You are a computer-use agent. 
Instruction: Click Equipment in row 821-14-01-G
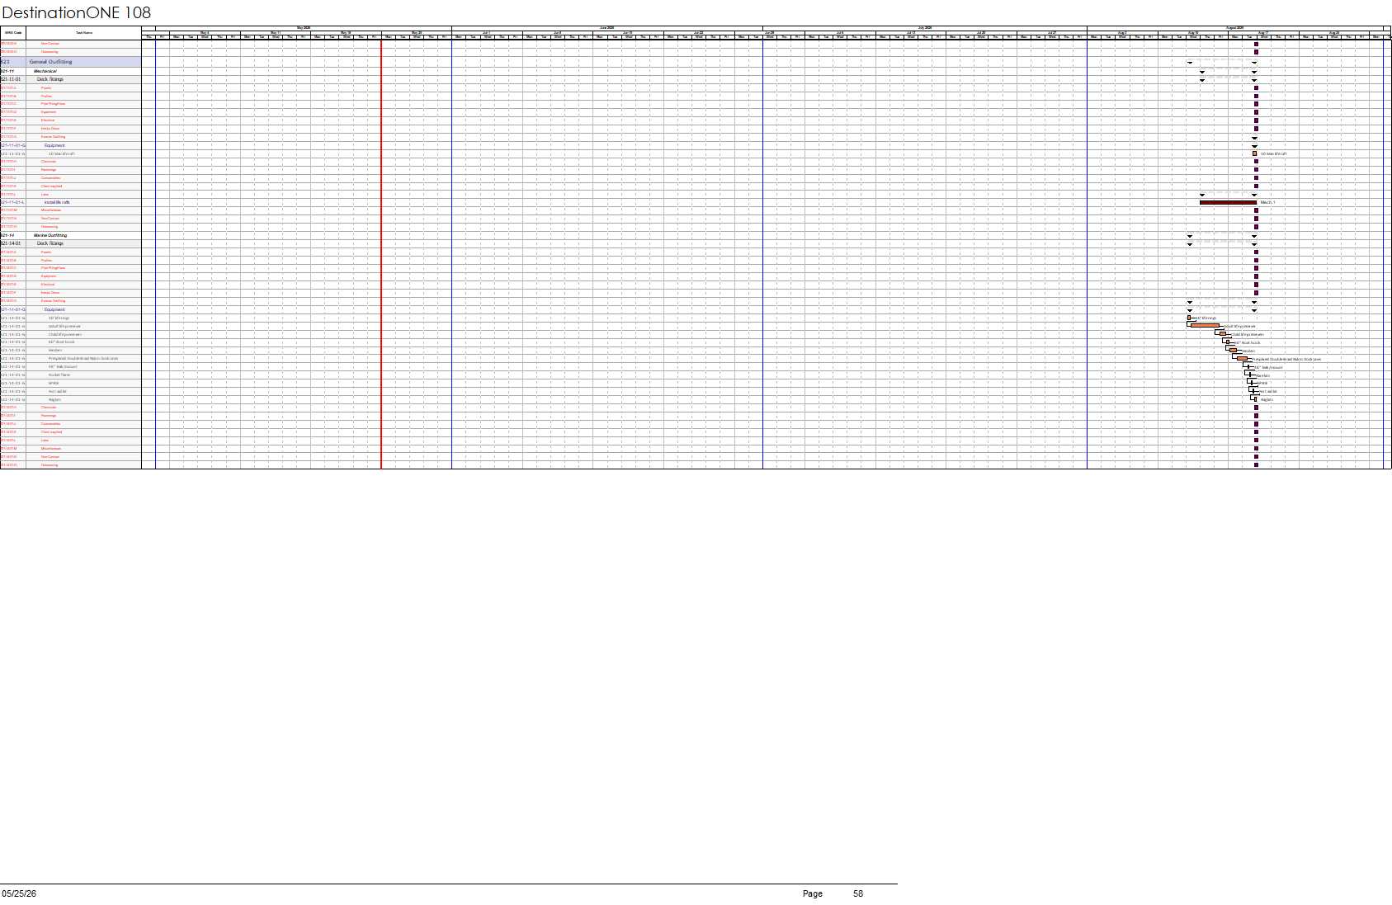[x=54, y=309]
